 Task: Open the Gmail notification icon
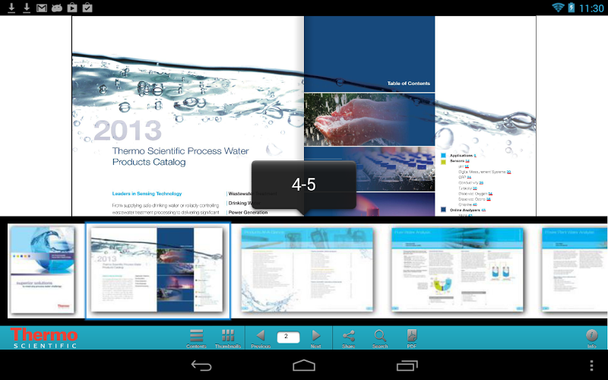tap(42, 8)
